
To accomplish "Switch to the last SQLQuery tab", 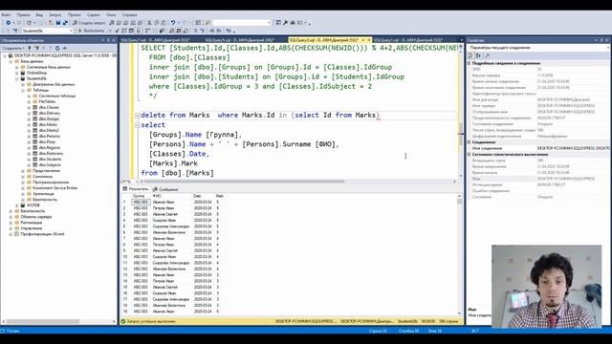I will (408, 40).
